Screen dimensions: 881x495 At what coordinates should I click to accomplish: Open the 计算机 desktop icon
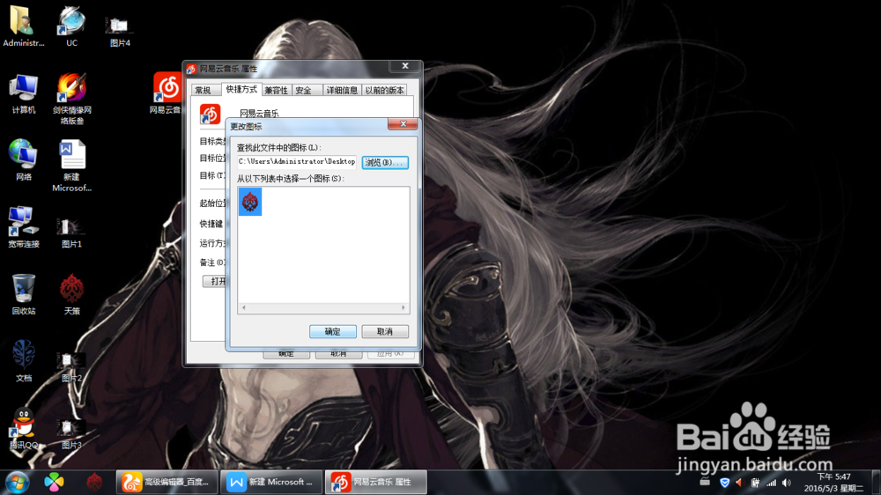[x=23, y=94]
